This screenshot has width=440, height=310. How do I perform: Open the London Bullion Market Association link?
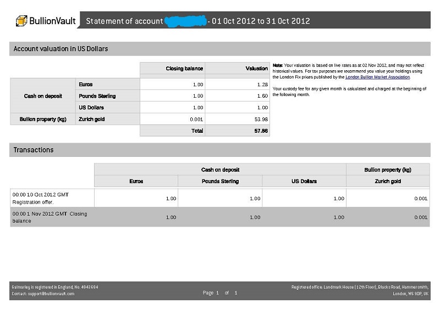377,77
